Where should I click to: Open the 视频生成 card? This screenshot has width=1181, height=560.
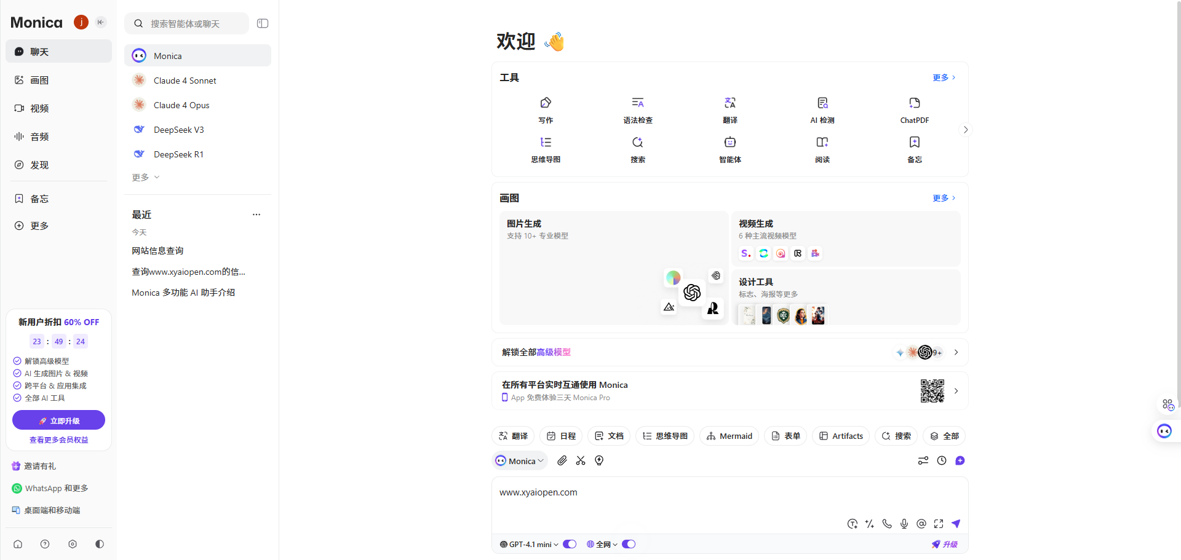tap(846, 239)
